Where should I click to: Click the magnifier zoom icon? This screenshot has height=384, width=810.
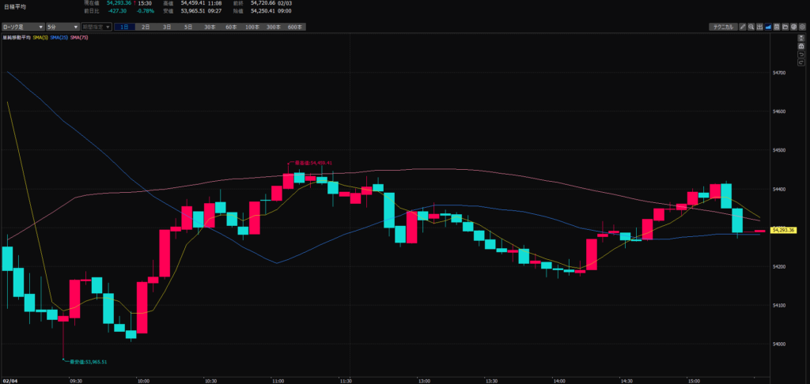(751, 27)
